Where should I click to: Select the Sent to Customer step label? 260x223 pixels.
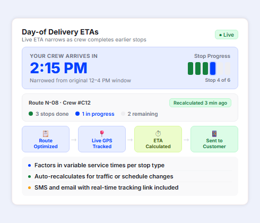pyautogui.click(x=214, y=143)
